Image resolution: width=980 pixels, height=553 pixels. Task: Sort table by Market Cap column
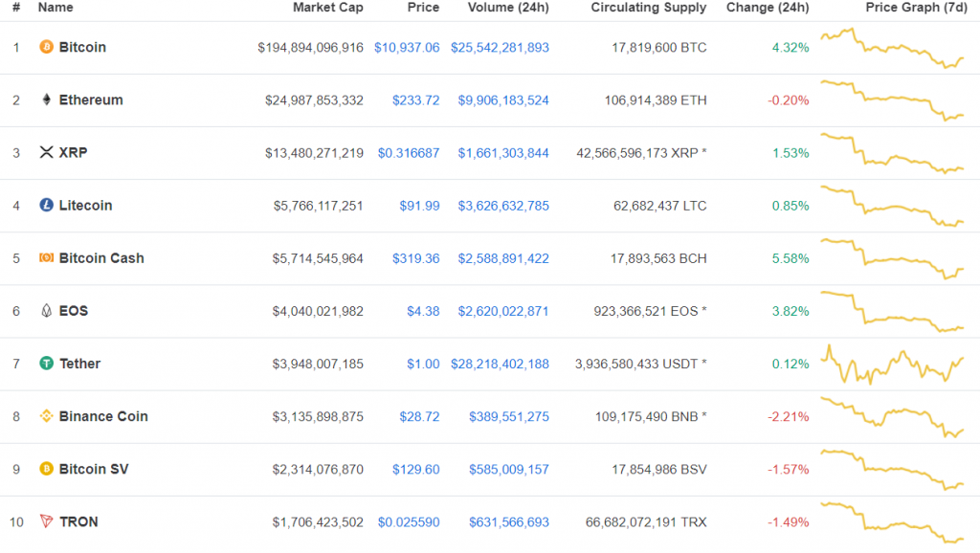click(x=327, y=8)
